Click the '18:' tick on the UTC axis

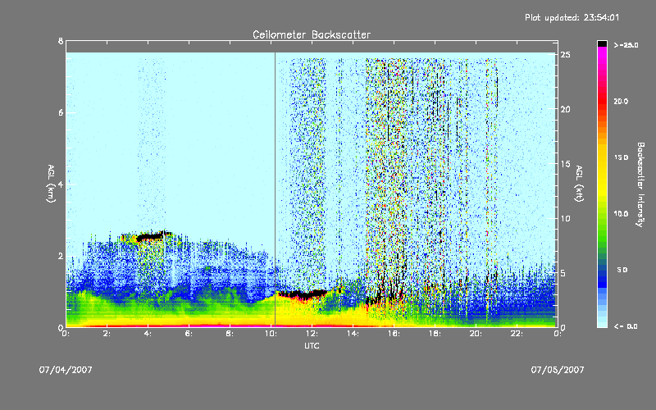click(435, 334)
